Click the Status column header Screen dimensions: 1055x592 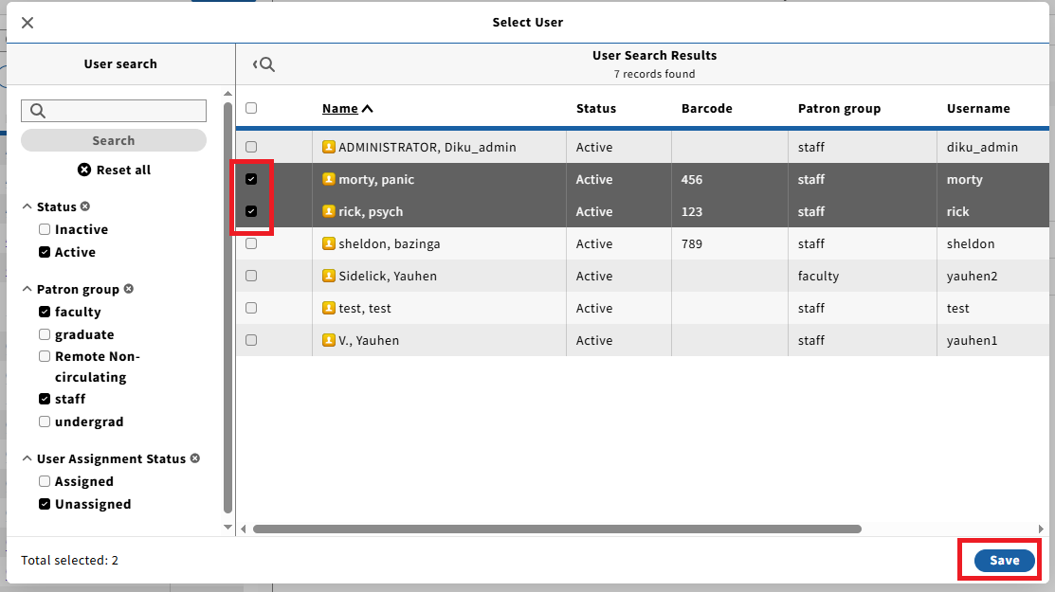596,109
